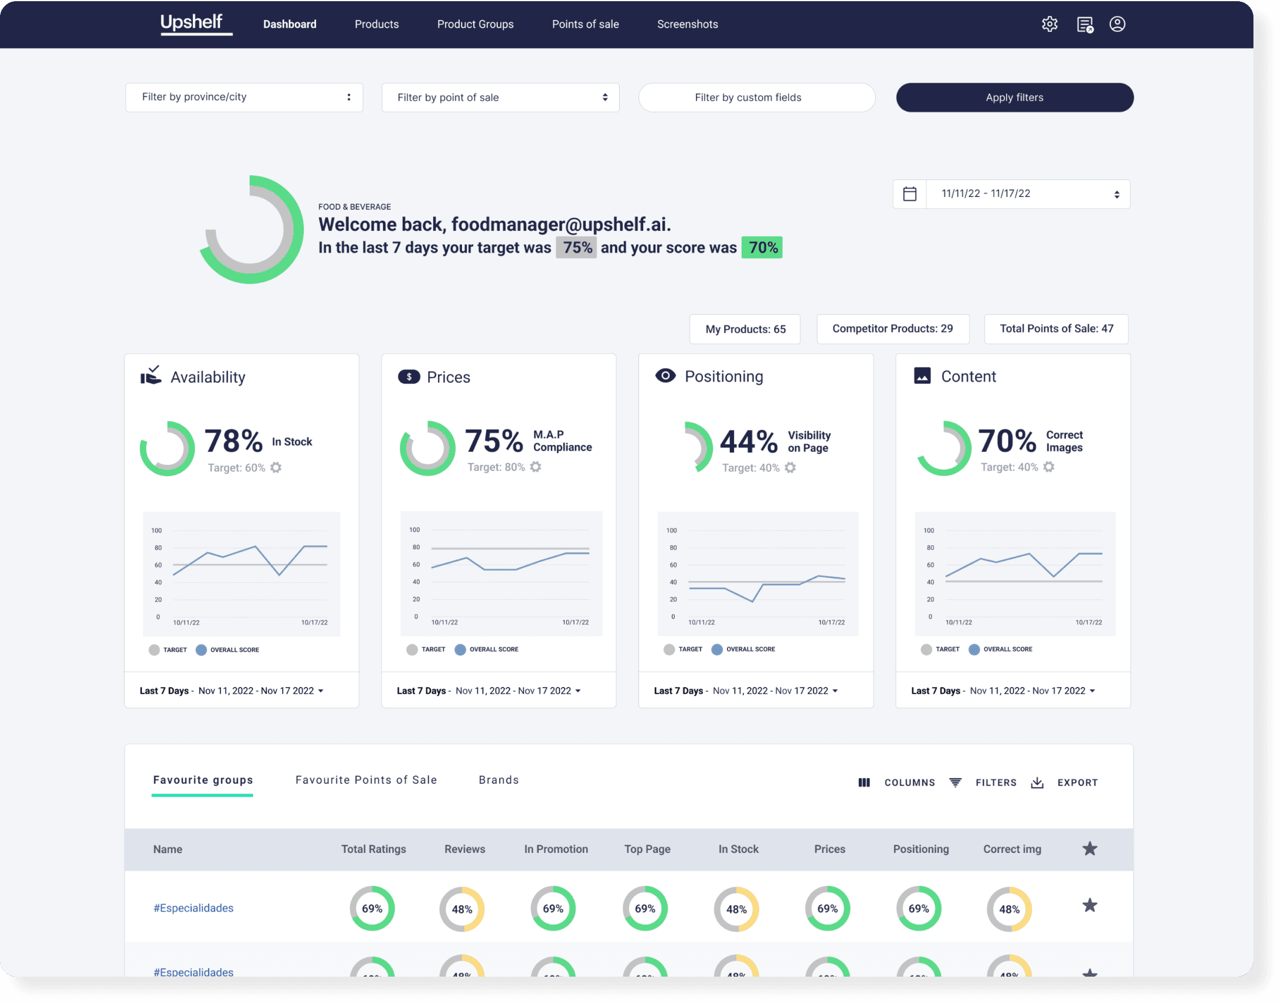Open Filter by province/city dropdown
Viewport: 1281px width, 1003px height.
click(x=244, y=97)
